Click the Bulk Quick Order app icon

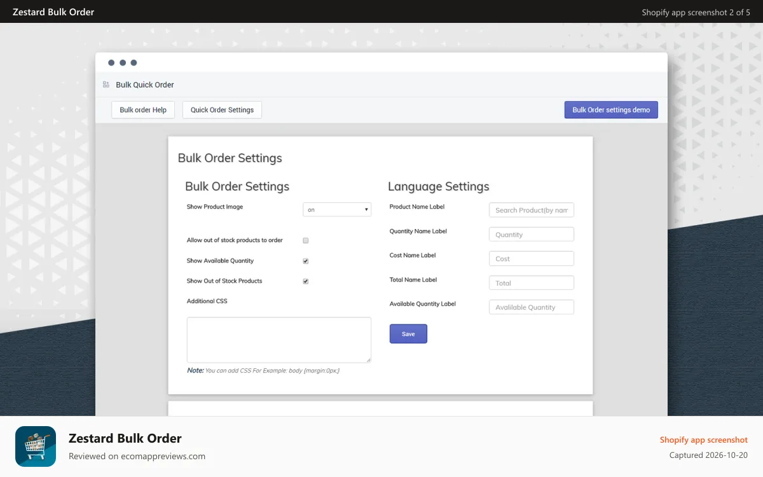click(x=106, y=85)
